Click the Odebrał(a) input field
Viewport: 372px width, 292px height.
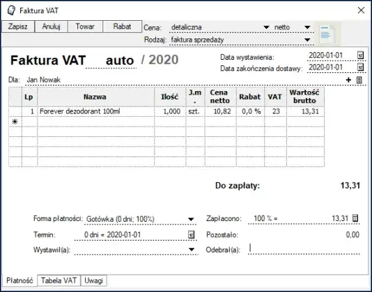click(304, 249)
